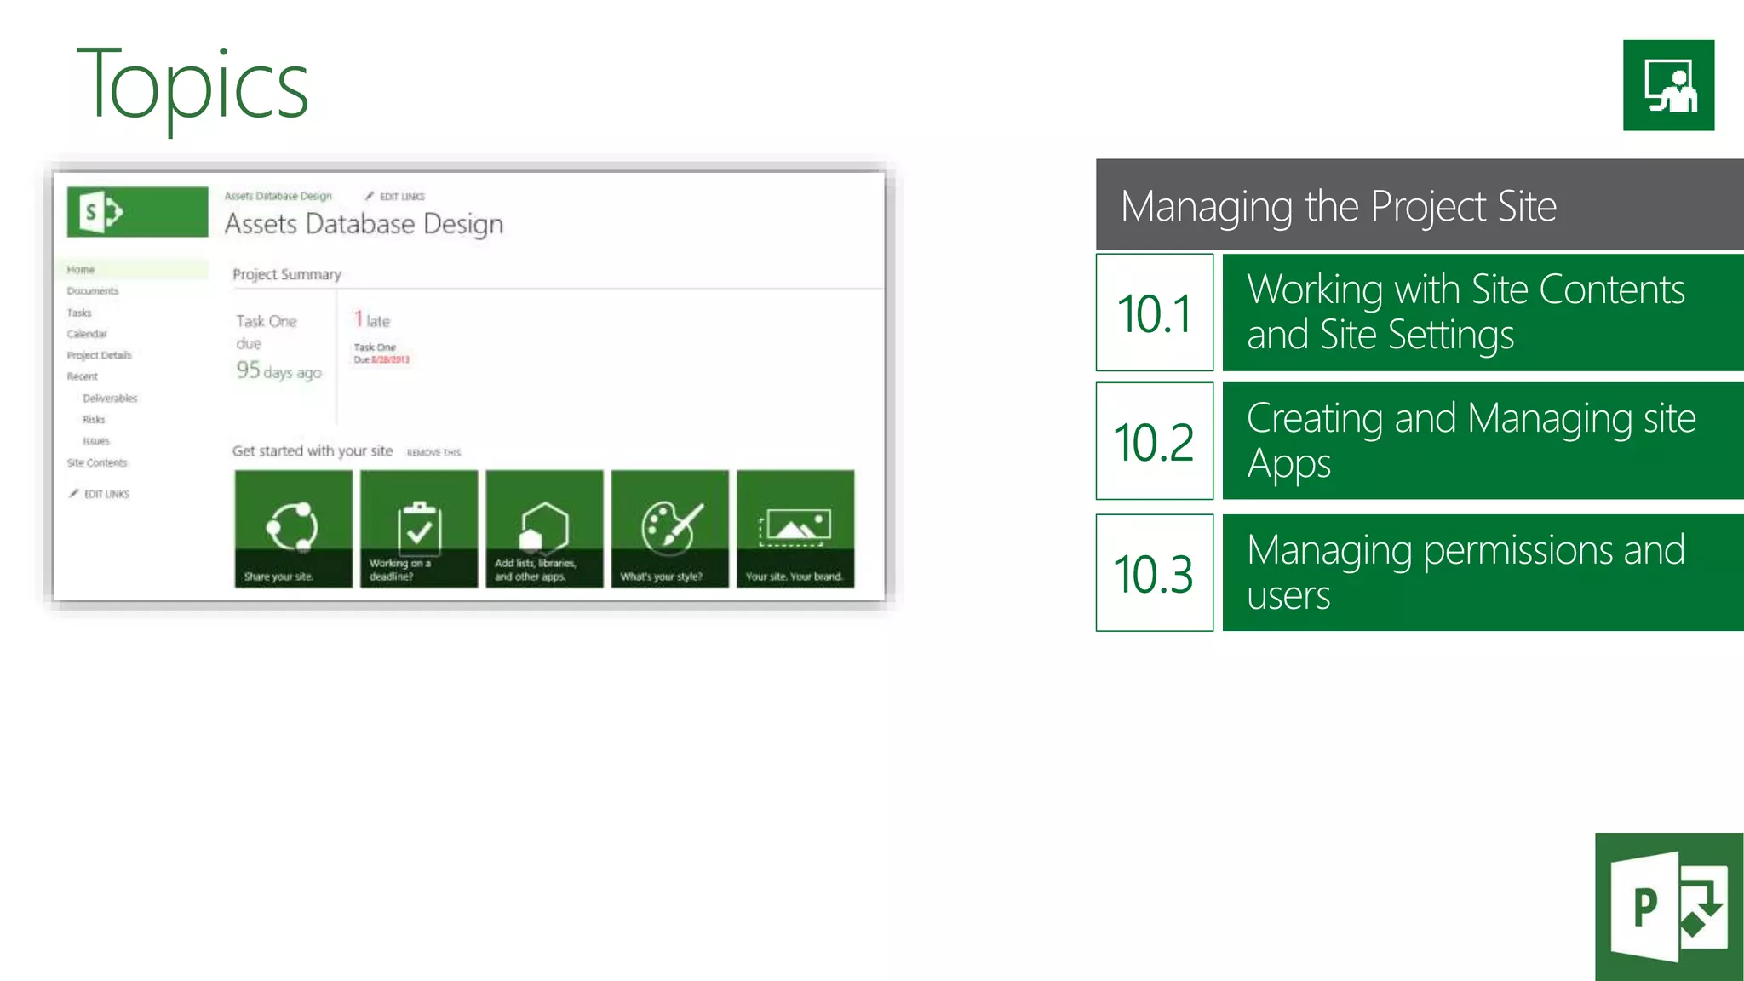
Task: Click REMOVE THIS next to Get started
Action: tap(433, 453)
